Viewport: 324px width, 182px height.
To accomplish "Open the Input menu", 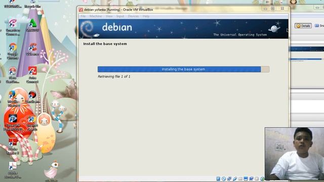I will pyautogui.click(x=120, y=16).
